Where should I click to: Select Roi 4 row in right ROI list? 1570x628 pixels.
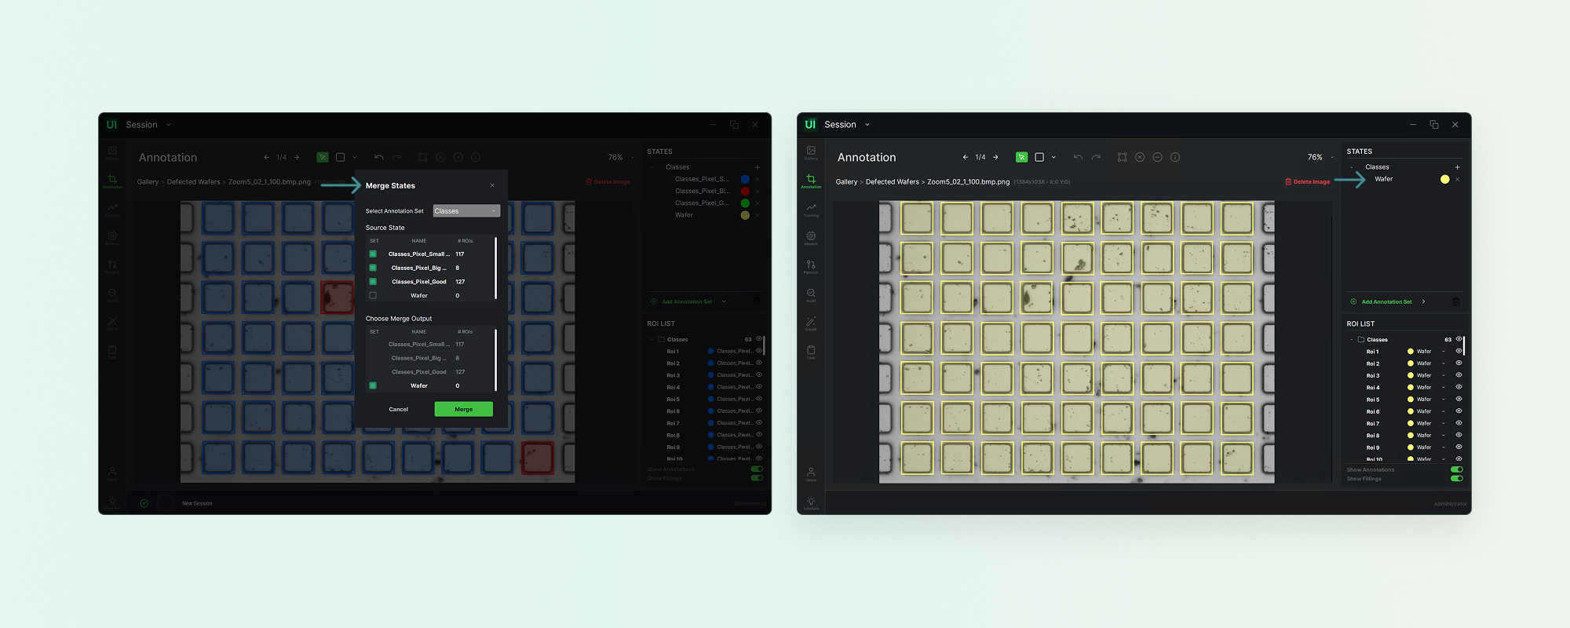coord(1405,387)
